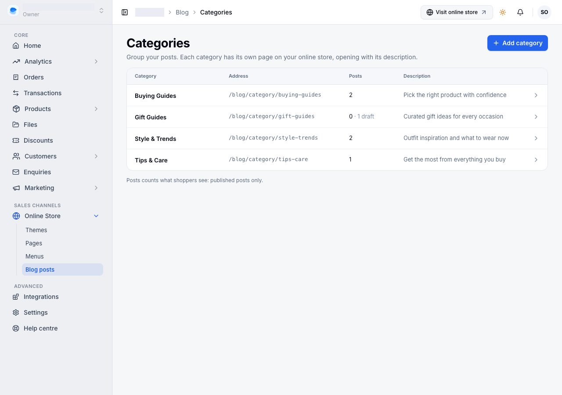
Task: Click the Online Store globe icon
Action: coord(16,216)
